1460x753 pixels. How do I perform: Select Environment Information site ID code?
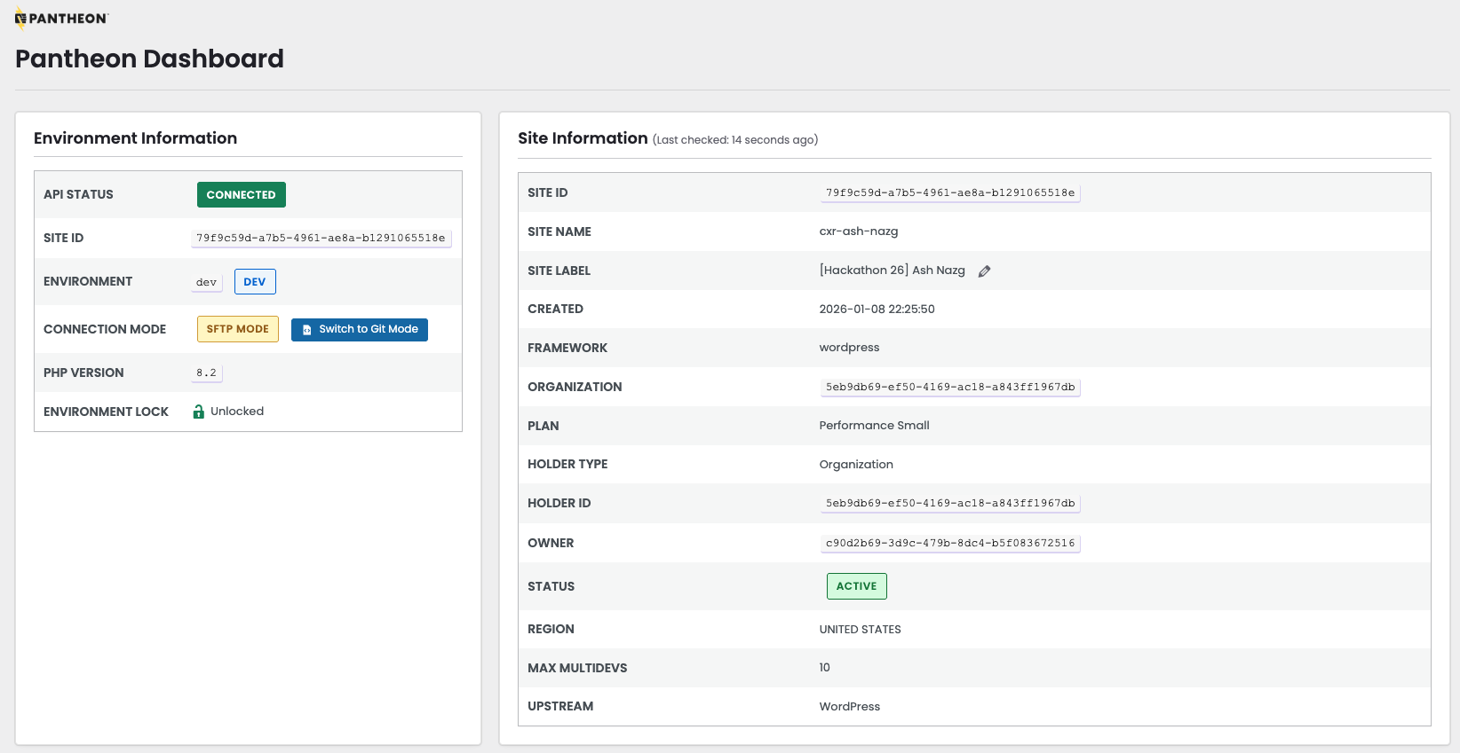[321, 238]
